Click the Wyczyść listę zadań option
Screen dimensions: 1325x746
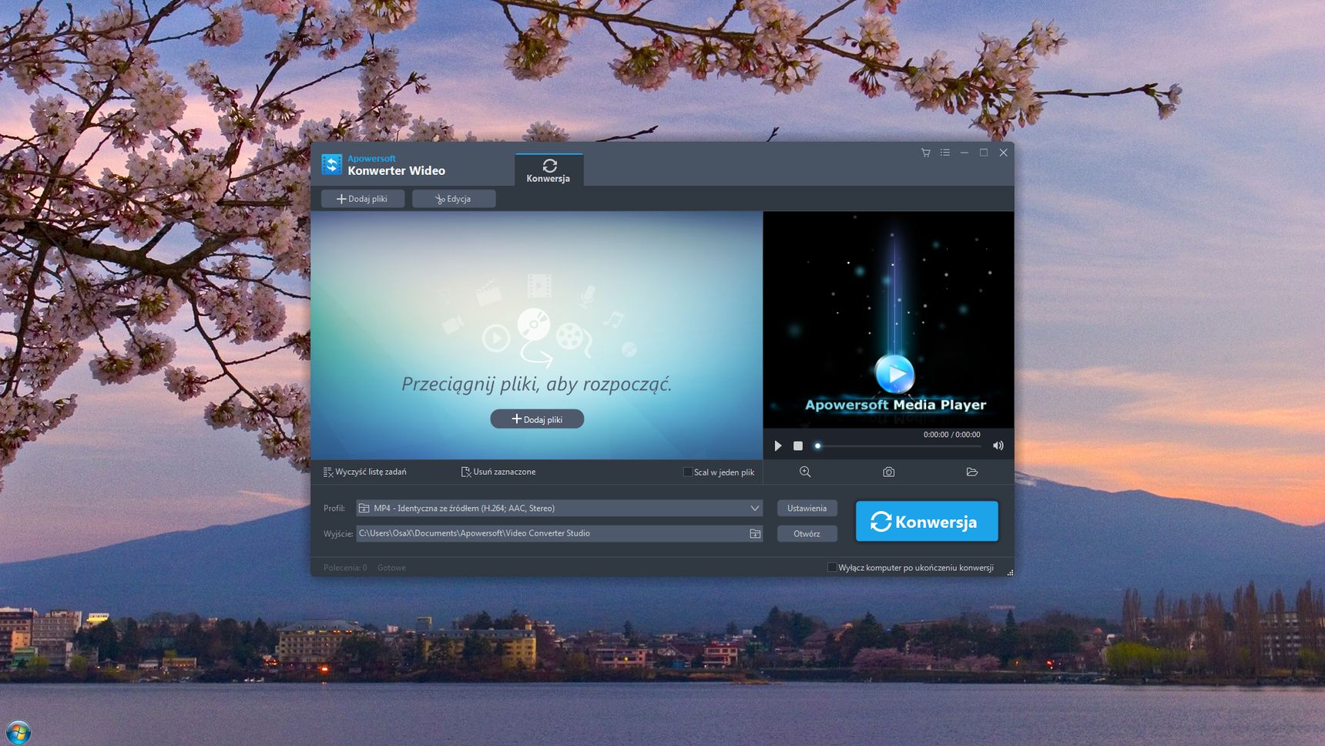pos(365,472)
